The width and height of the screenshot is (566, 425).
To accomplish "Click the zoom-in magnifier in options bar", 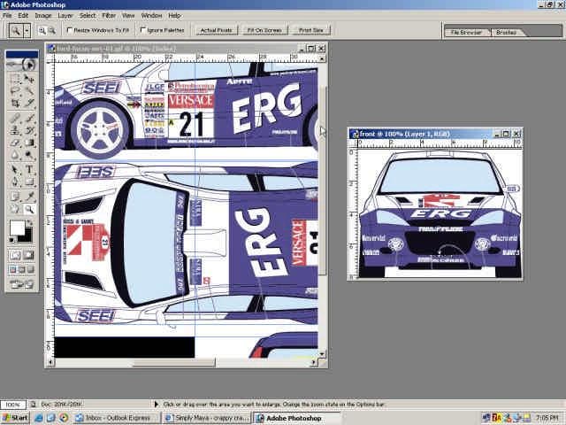I will (x=44, y=30).
